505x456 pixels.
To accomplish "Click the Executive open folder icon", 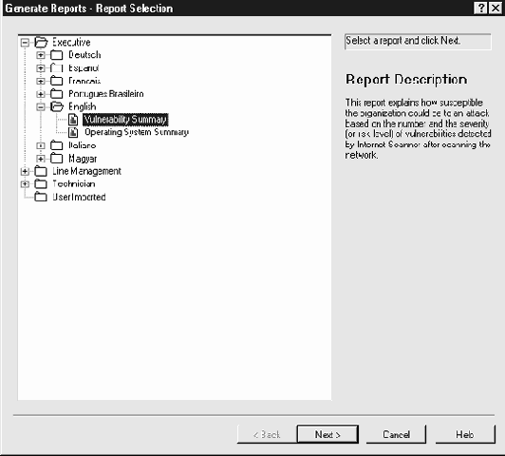I will coord(41,42).
